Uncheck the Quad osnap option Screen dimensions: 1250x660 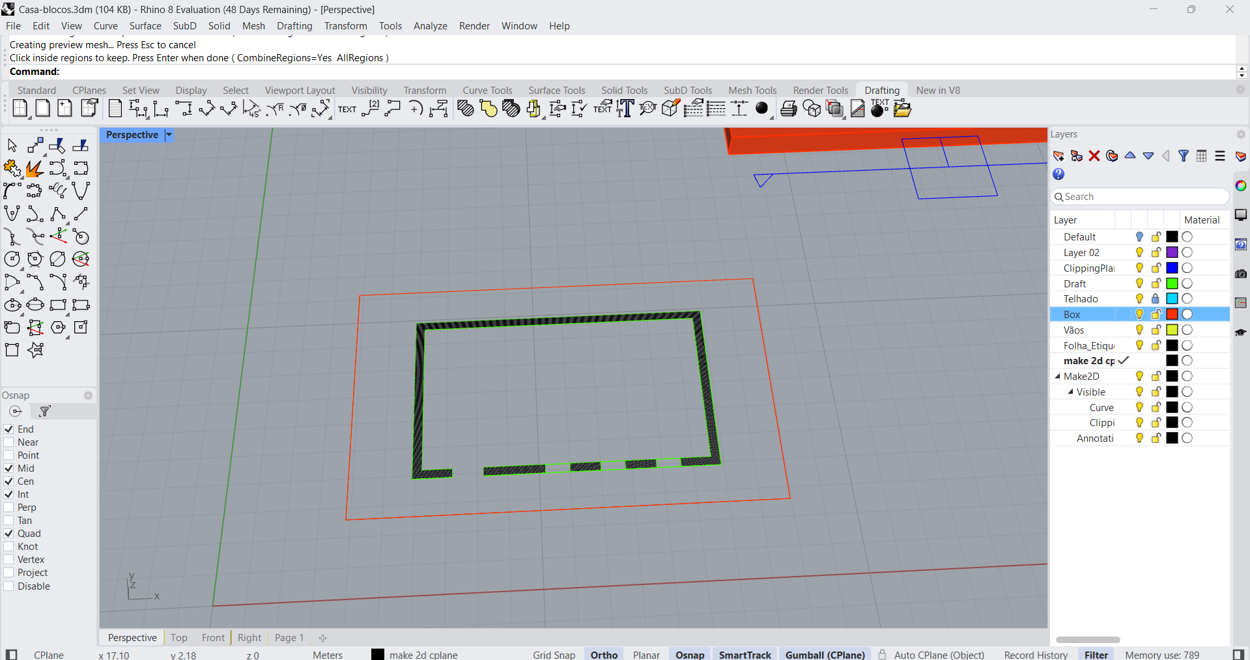9,534
